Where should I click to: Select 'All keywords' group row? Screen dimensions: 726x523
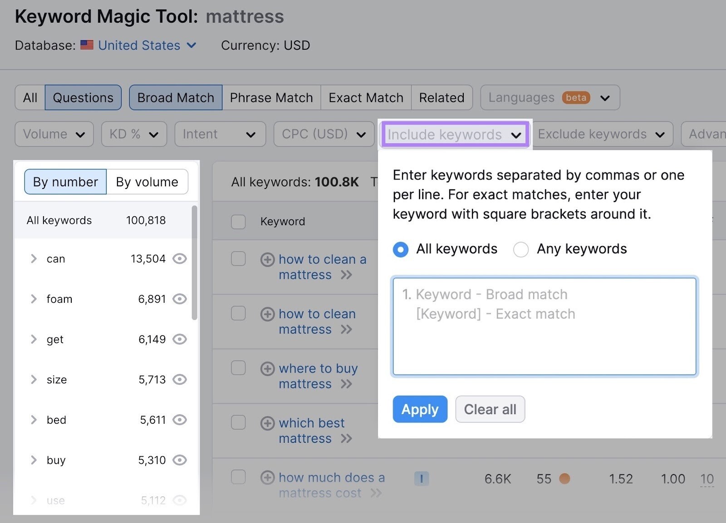[x=103, y=220]
